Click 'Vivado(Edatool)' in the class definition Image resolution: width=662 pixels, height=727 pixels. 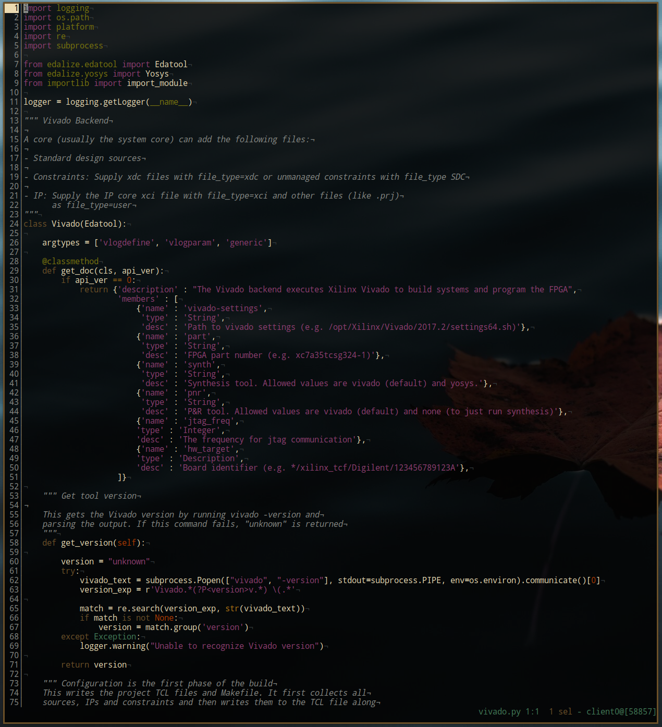[x=87, y=224]
